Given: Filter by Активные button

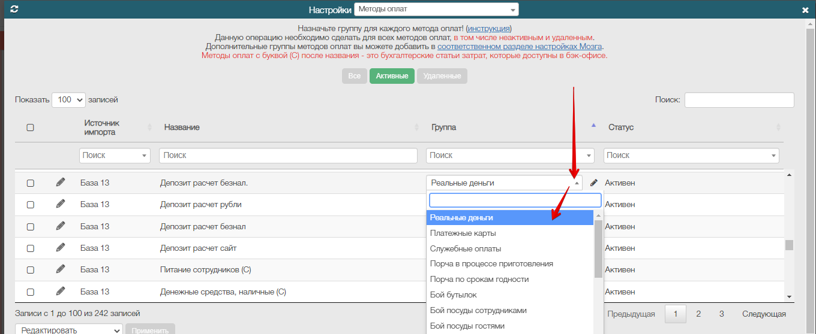Looking at the screenshot, I should (x=392, y=76).
